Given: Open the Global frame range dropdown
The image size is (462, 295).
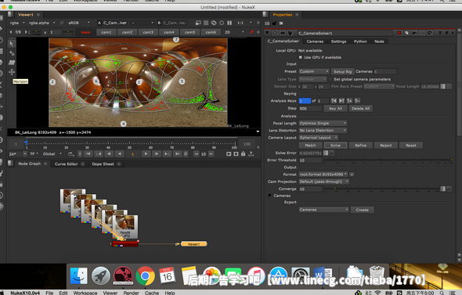Looking at the screenshot, I should pos(52,153).
